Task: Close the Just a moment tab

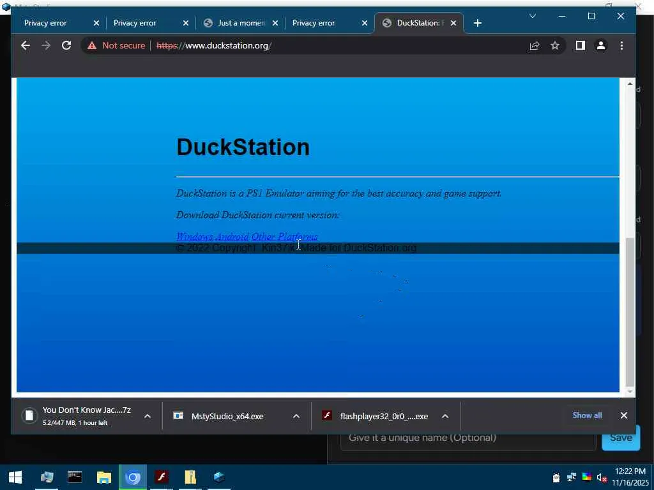Action: pyautogui.click(x=275, y=23)
